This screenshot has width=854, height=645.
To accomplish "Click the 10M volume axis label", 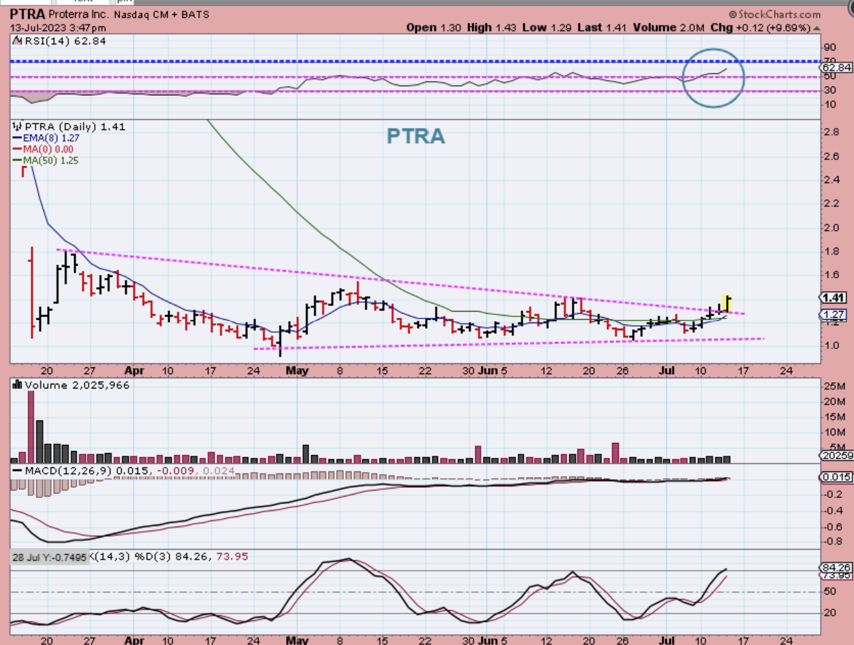I will (834, 433).
